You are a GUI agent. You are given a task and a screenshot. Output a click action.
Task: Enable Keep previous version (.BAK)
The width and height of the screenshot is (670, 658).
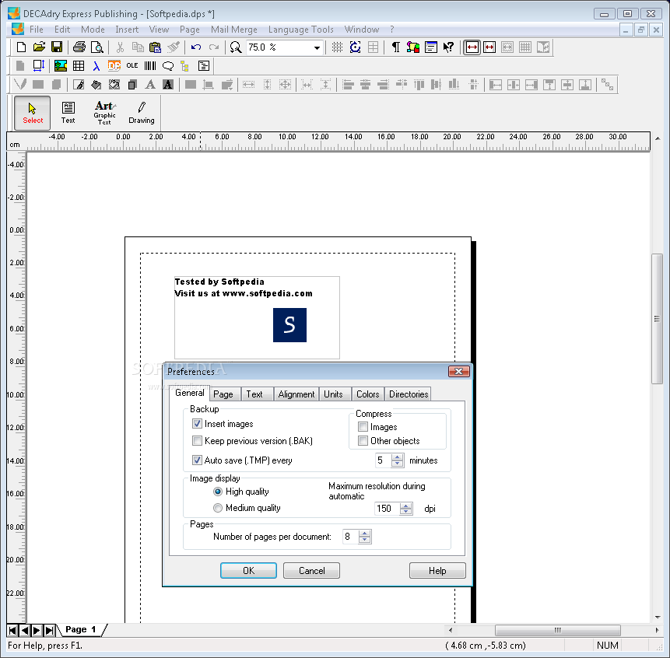(x=197, y=440)
